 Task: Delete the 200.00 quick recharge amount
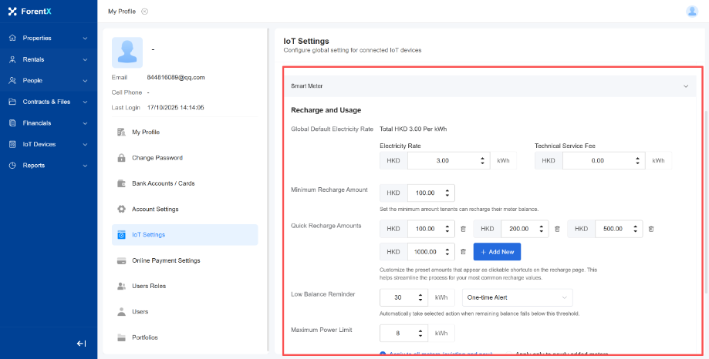point(557,229)
